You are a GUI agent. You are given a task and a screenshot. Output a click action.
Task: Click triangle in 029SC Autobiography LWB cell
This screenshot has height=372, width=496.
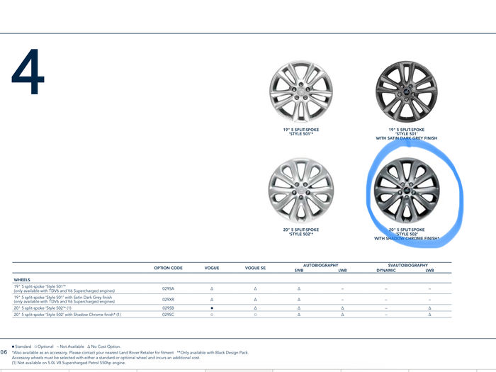(342, 315)
